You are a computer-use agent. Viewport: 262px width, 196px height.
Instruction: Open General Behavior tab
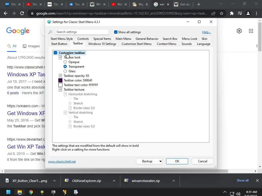(147, 39)
